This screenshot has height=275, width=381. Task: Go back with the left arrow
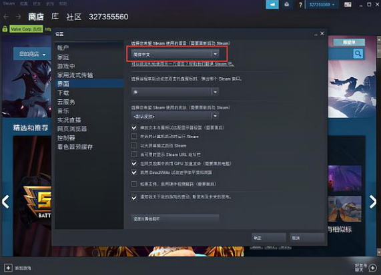coord(6,17)
